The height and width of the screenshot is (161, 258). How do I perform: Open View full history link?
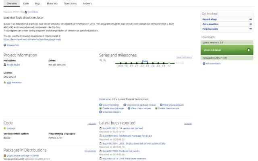pyautogui.click(x=184, y=57)
